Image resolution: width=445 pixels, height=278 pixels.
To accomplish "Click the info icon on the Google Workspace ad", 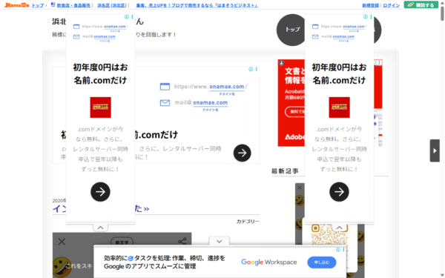I will tap(338, 250).
